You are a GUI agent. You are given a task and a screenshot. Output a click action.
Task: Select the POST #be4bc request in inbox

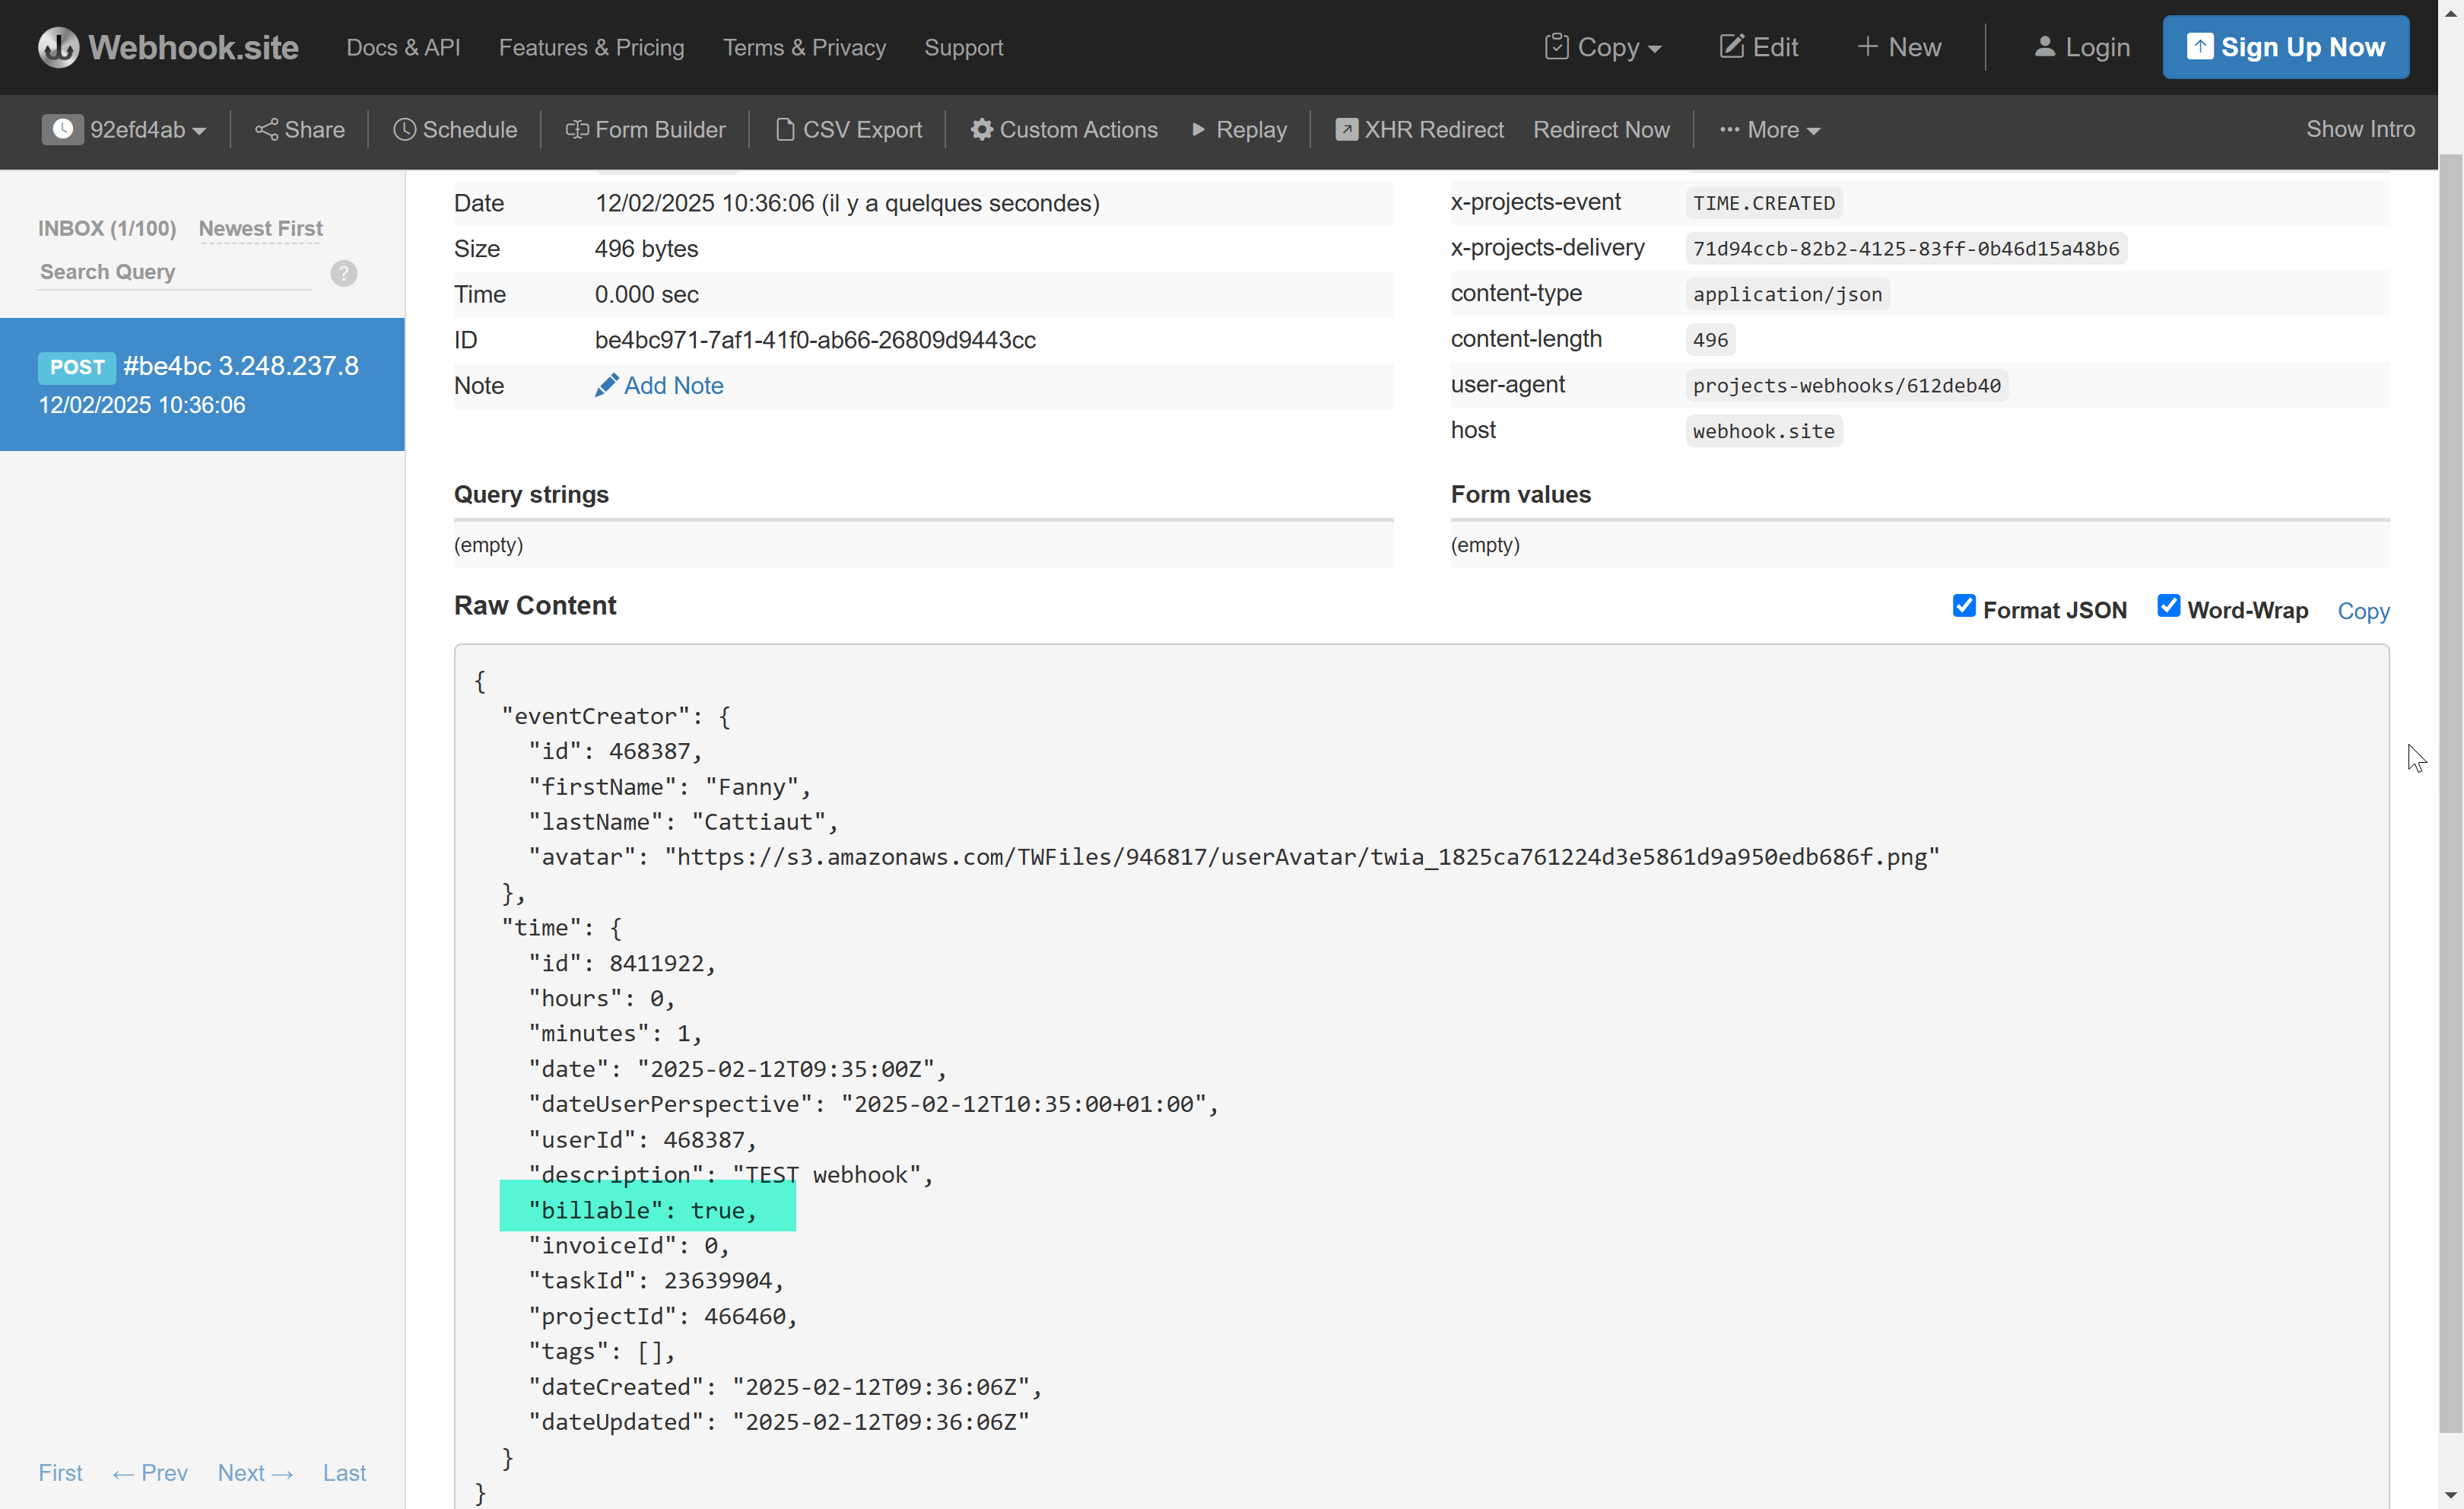[x=202, y=384]
